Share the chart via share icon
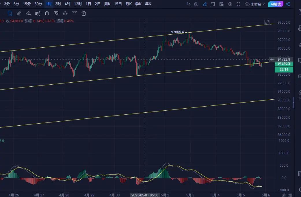Screen dimensions: 301x197 click(x=288, y=4)
